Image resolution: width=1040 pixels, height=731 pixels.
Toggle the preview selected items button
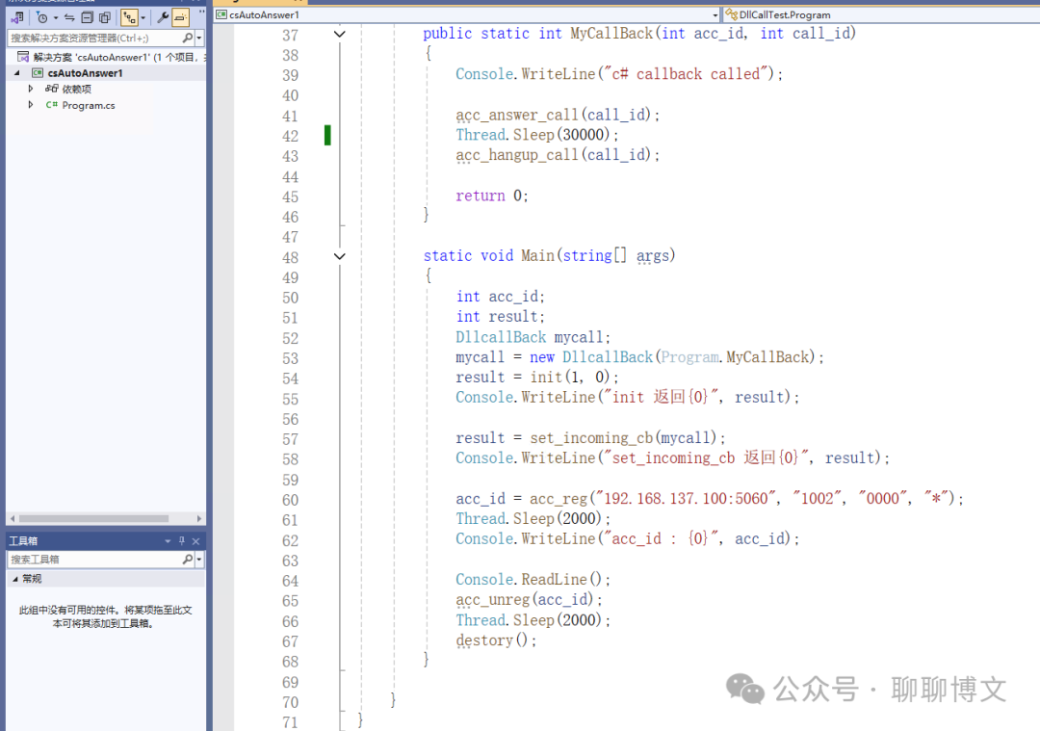tap(180, 17)
